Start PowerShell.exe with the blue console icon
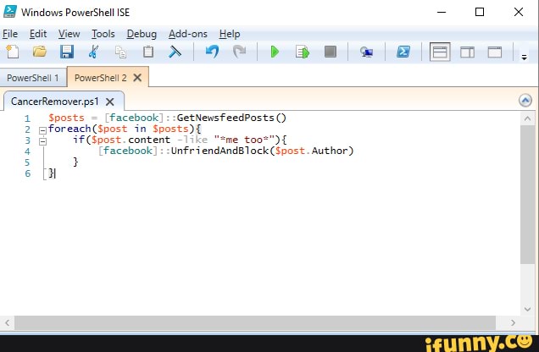The width and height of the screenshot is (539, 352). pyautogui.click(x=403, y=52)
